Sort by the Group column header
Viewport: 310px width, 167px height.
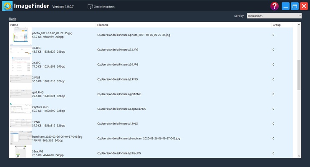(282, 25)
